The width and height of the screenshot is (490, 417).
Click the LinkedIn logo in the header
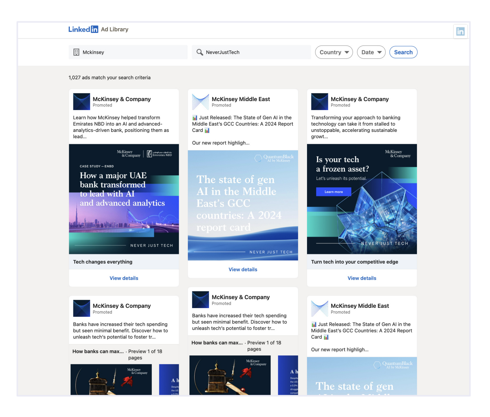(x=83, y=29)
